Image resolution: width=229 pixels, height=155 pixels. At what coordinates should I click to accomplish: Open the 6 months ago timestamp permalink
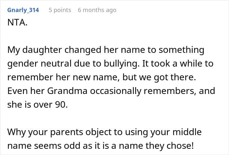(x=97, y=10)
